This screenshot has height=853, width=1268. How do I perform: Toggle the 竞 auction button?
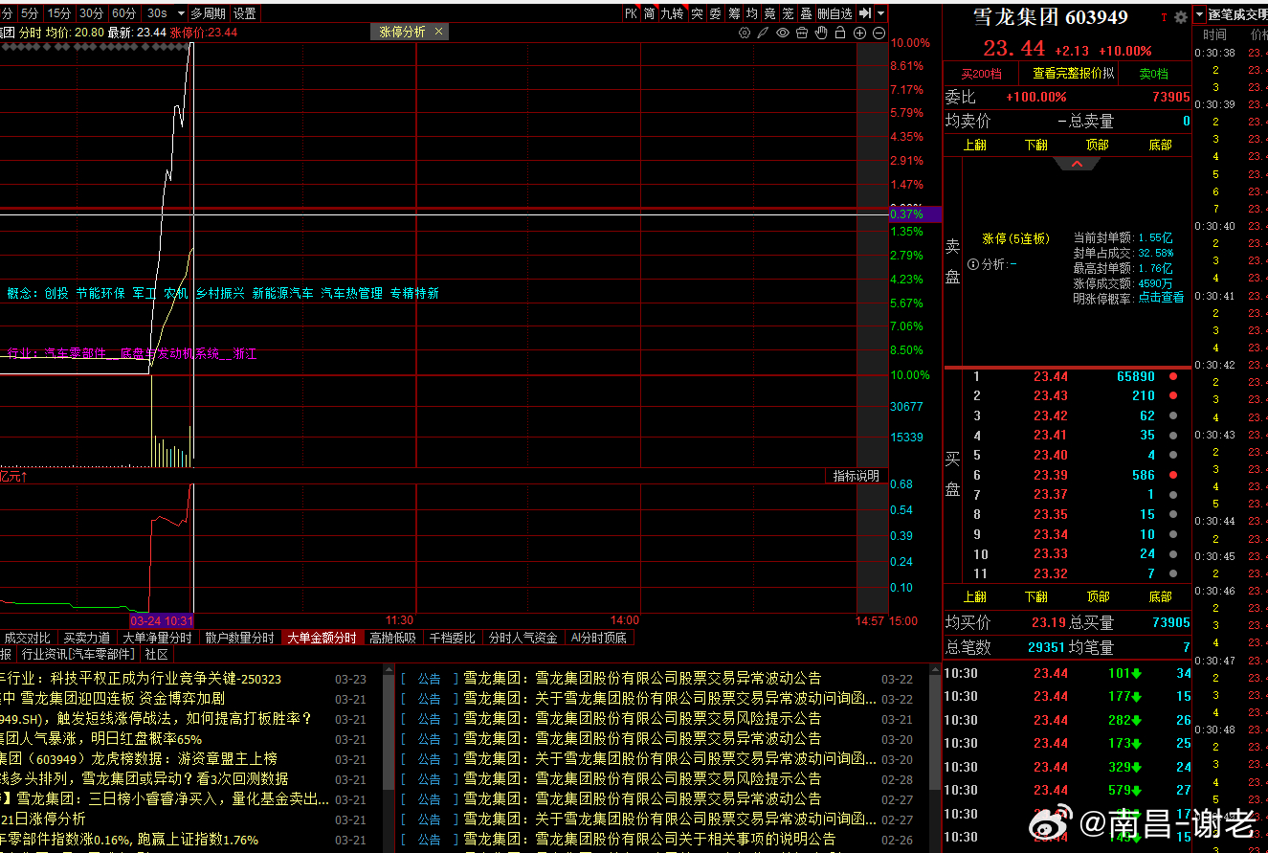click(770, 13)
